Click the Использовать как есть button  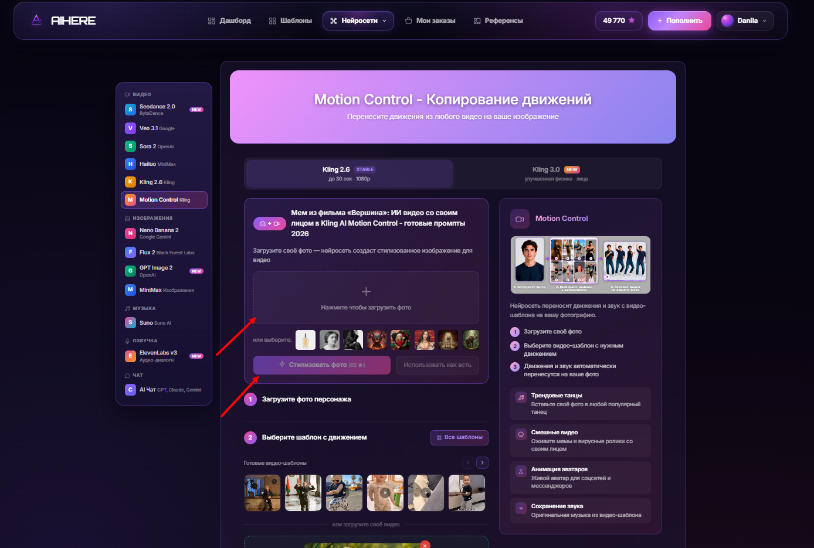coord(437,365)
